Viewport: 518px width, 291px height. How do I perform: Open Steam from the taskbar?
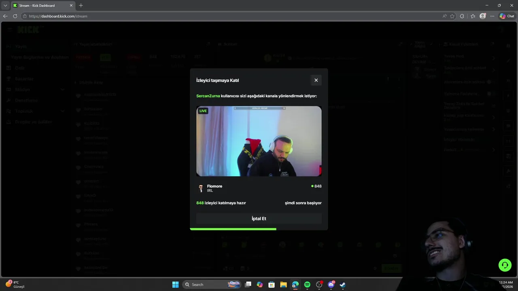tap(343, 285)
